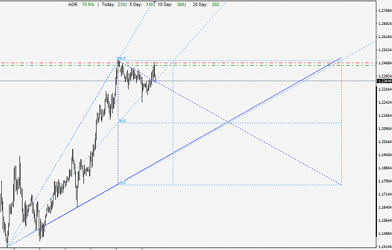Viewport: 392px width, 250px height.
Task: Click the 10 Day 368 value
Action: pos(180,4)
